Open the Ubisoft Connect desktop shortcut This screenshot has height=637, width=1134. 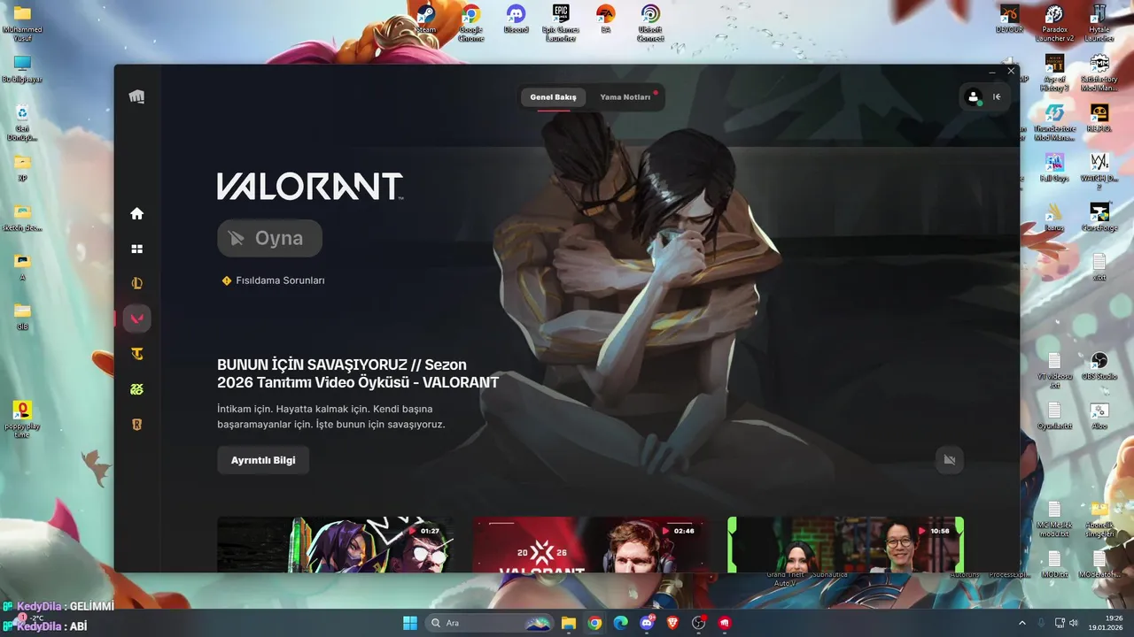tap(649, 23)
